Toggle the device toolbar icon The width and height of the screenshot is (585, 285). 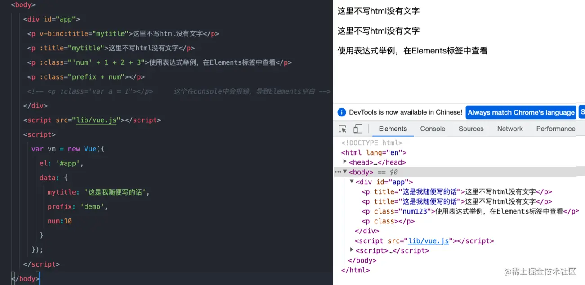357,129
